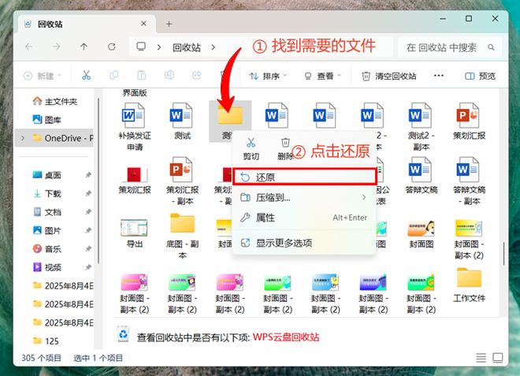This screenshot has width=520, height=376.
Task: Select Show more options (显示更多选项)
Action: pyautogui.click(x=305, y=243)
